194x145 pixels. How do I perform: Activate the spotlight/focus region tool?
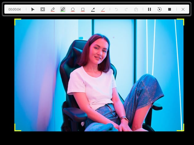[x=42, y=9]
